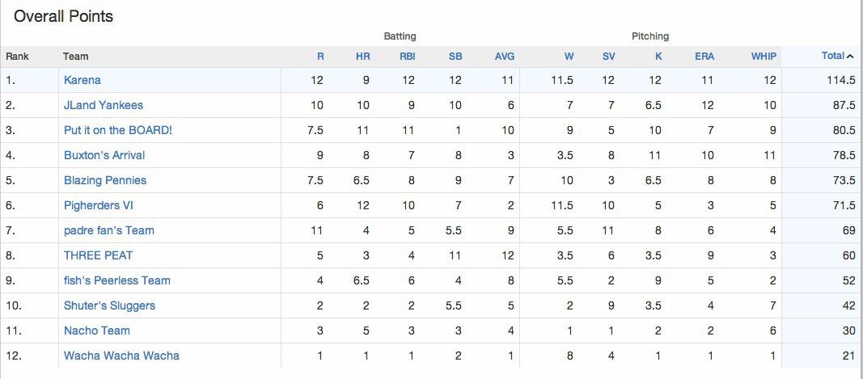Screen dimensions: 863x379
Task: View fish's Peerless Team page
Action: coord(116,280)
